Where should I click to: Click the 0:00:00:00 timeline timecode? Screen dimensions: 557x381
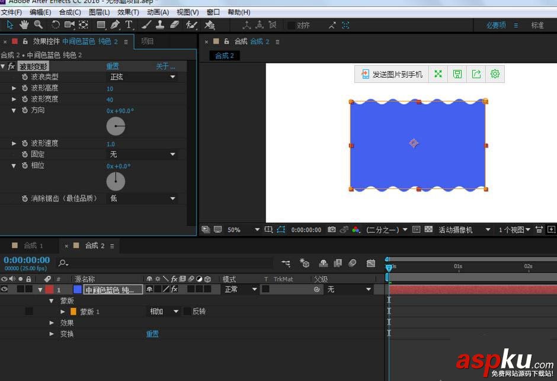[x=27, y=260]
